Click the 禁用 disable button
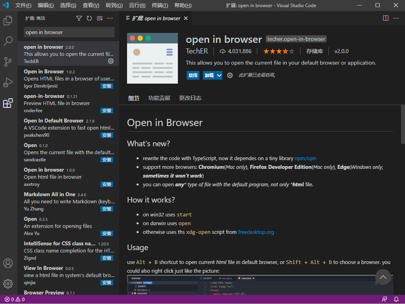 (x=193, y=75)
